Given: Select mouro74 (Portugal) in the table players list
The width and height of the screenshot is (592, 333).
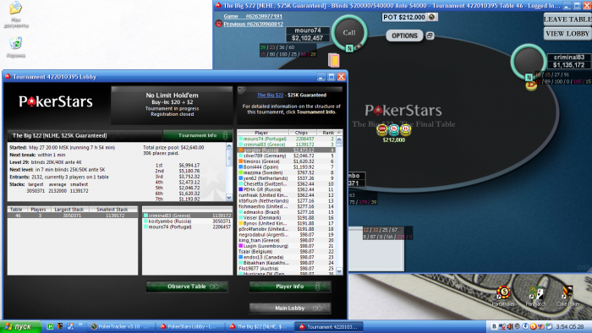Looking at the screenshot, I should [187, 227].
